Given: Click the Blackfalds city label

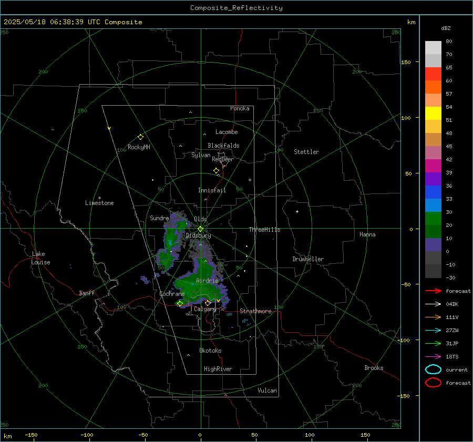Looking at the screenshot, I should [223, 146].
